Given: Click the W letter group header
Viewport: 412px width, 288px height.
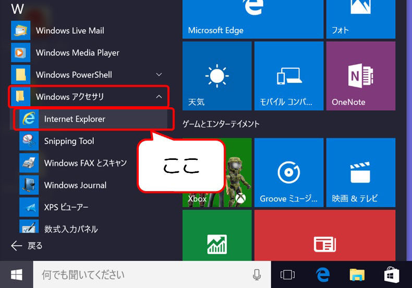Looking at the screenshot, I should coord(17,9).
